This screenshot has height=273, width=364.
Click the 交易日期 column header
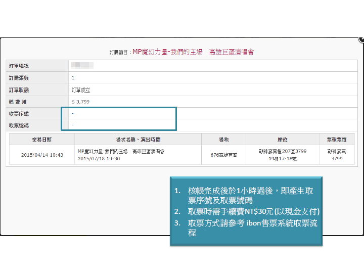[41, 139]
